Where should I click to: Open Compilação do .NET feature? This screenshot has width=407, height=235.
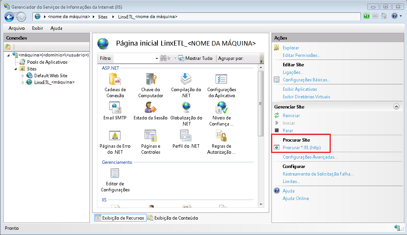tap(186, 85)
